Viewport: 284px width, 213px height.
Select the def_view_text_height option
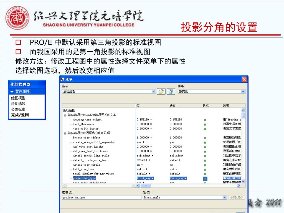[88, 147]
